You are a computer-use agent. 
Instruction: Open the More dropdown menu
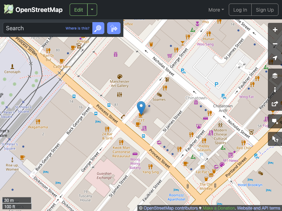216,10
